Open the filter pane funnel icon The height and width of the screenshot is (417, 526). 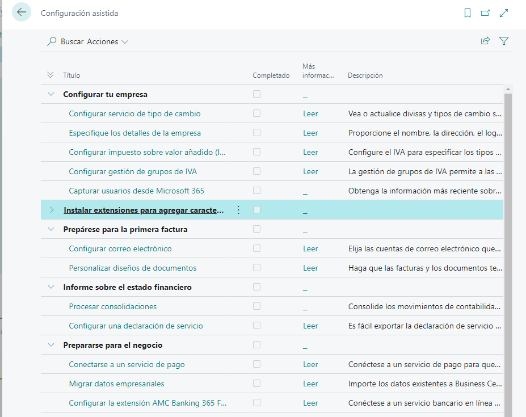click(504, 41)
